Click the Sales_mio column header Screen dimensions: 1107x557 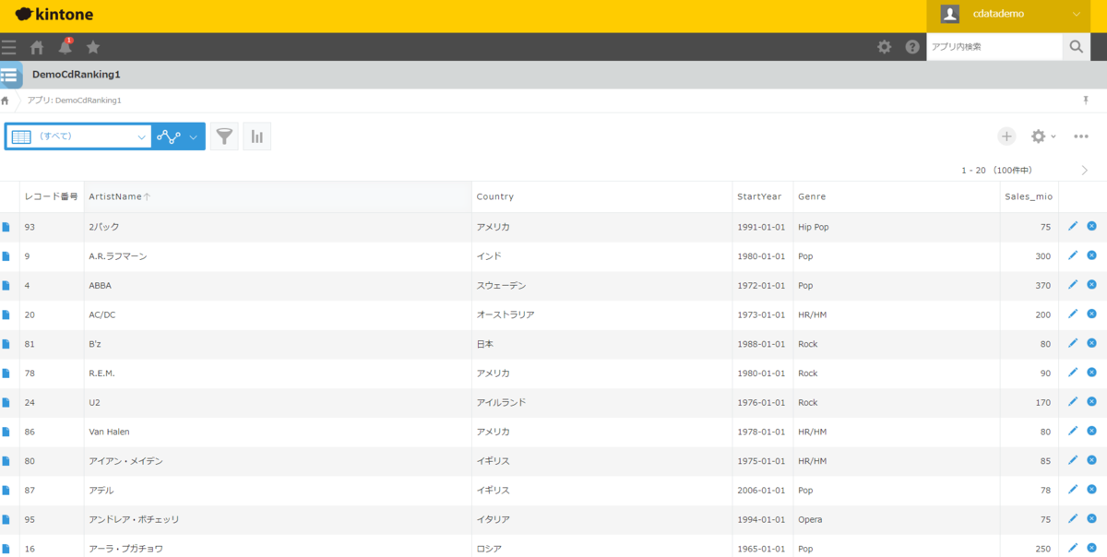pos(1030,196)
